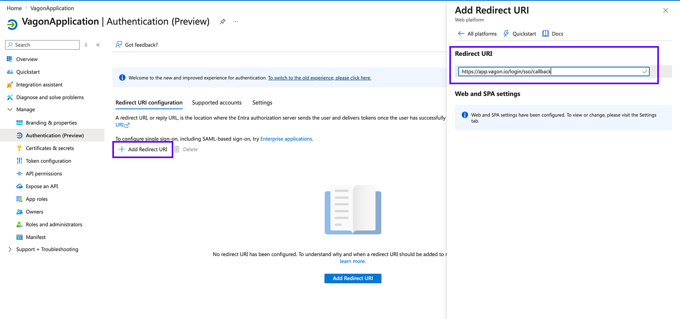Click the plus Add Redirect URI toolbar command
The image size is (680, 319).
click(143, 149)
